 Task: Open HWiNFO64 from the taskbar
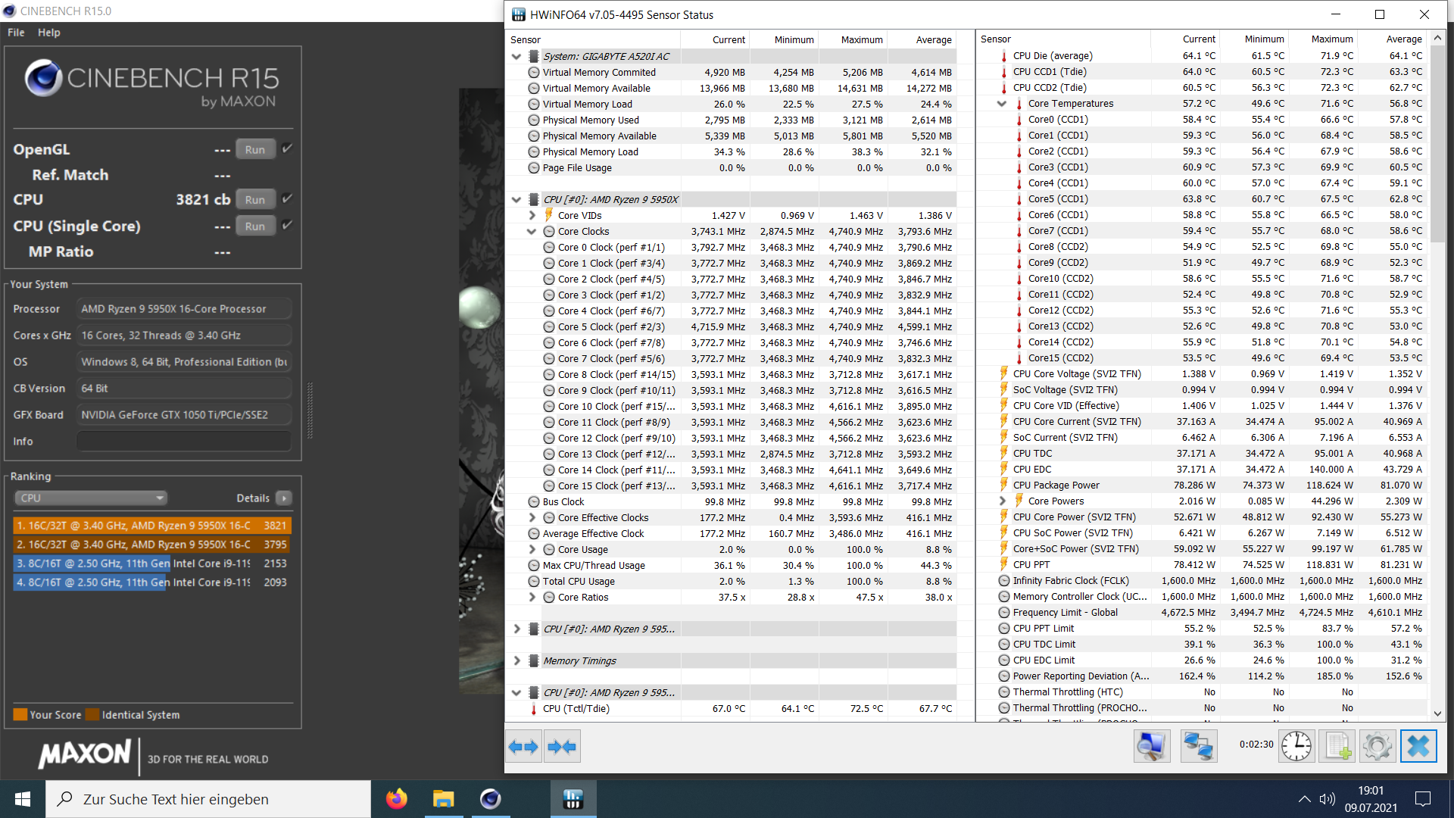pos(573,799)
